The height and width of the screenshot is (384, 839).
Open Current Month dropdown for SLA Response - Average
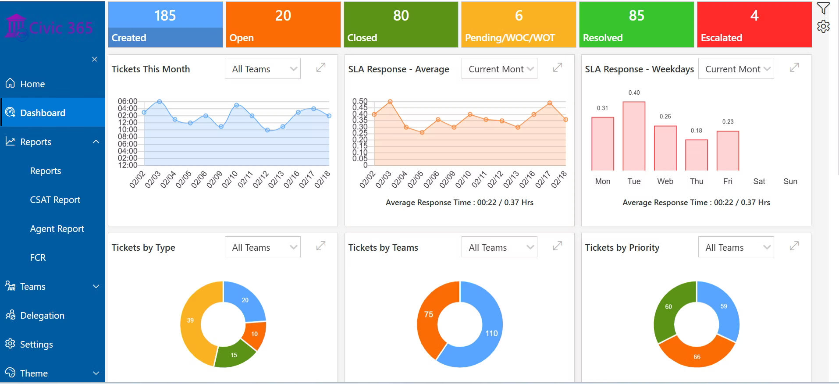499,69
